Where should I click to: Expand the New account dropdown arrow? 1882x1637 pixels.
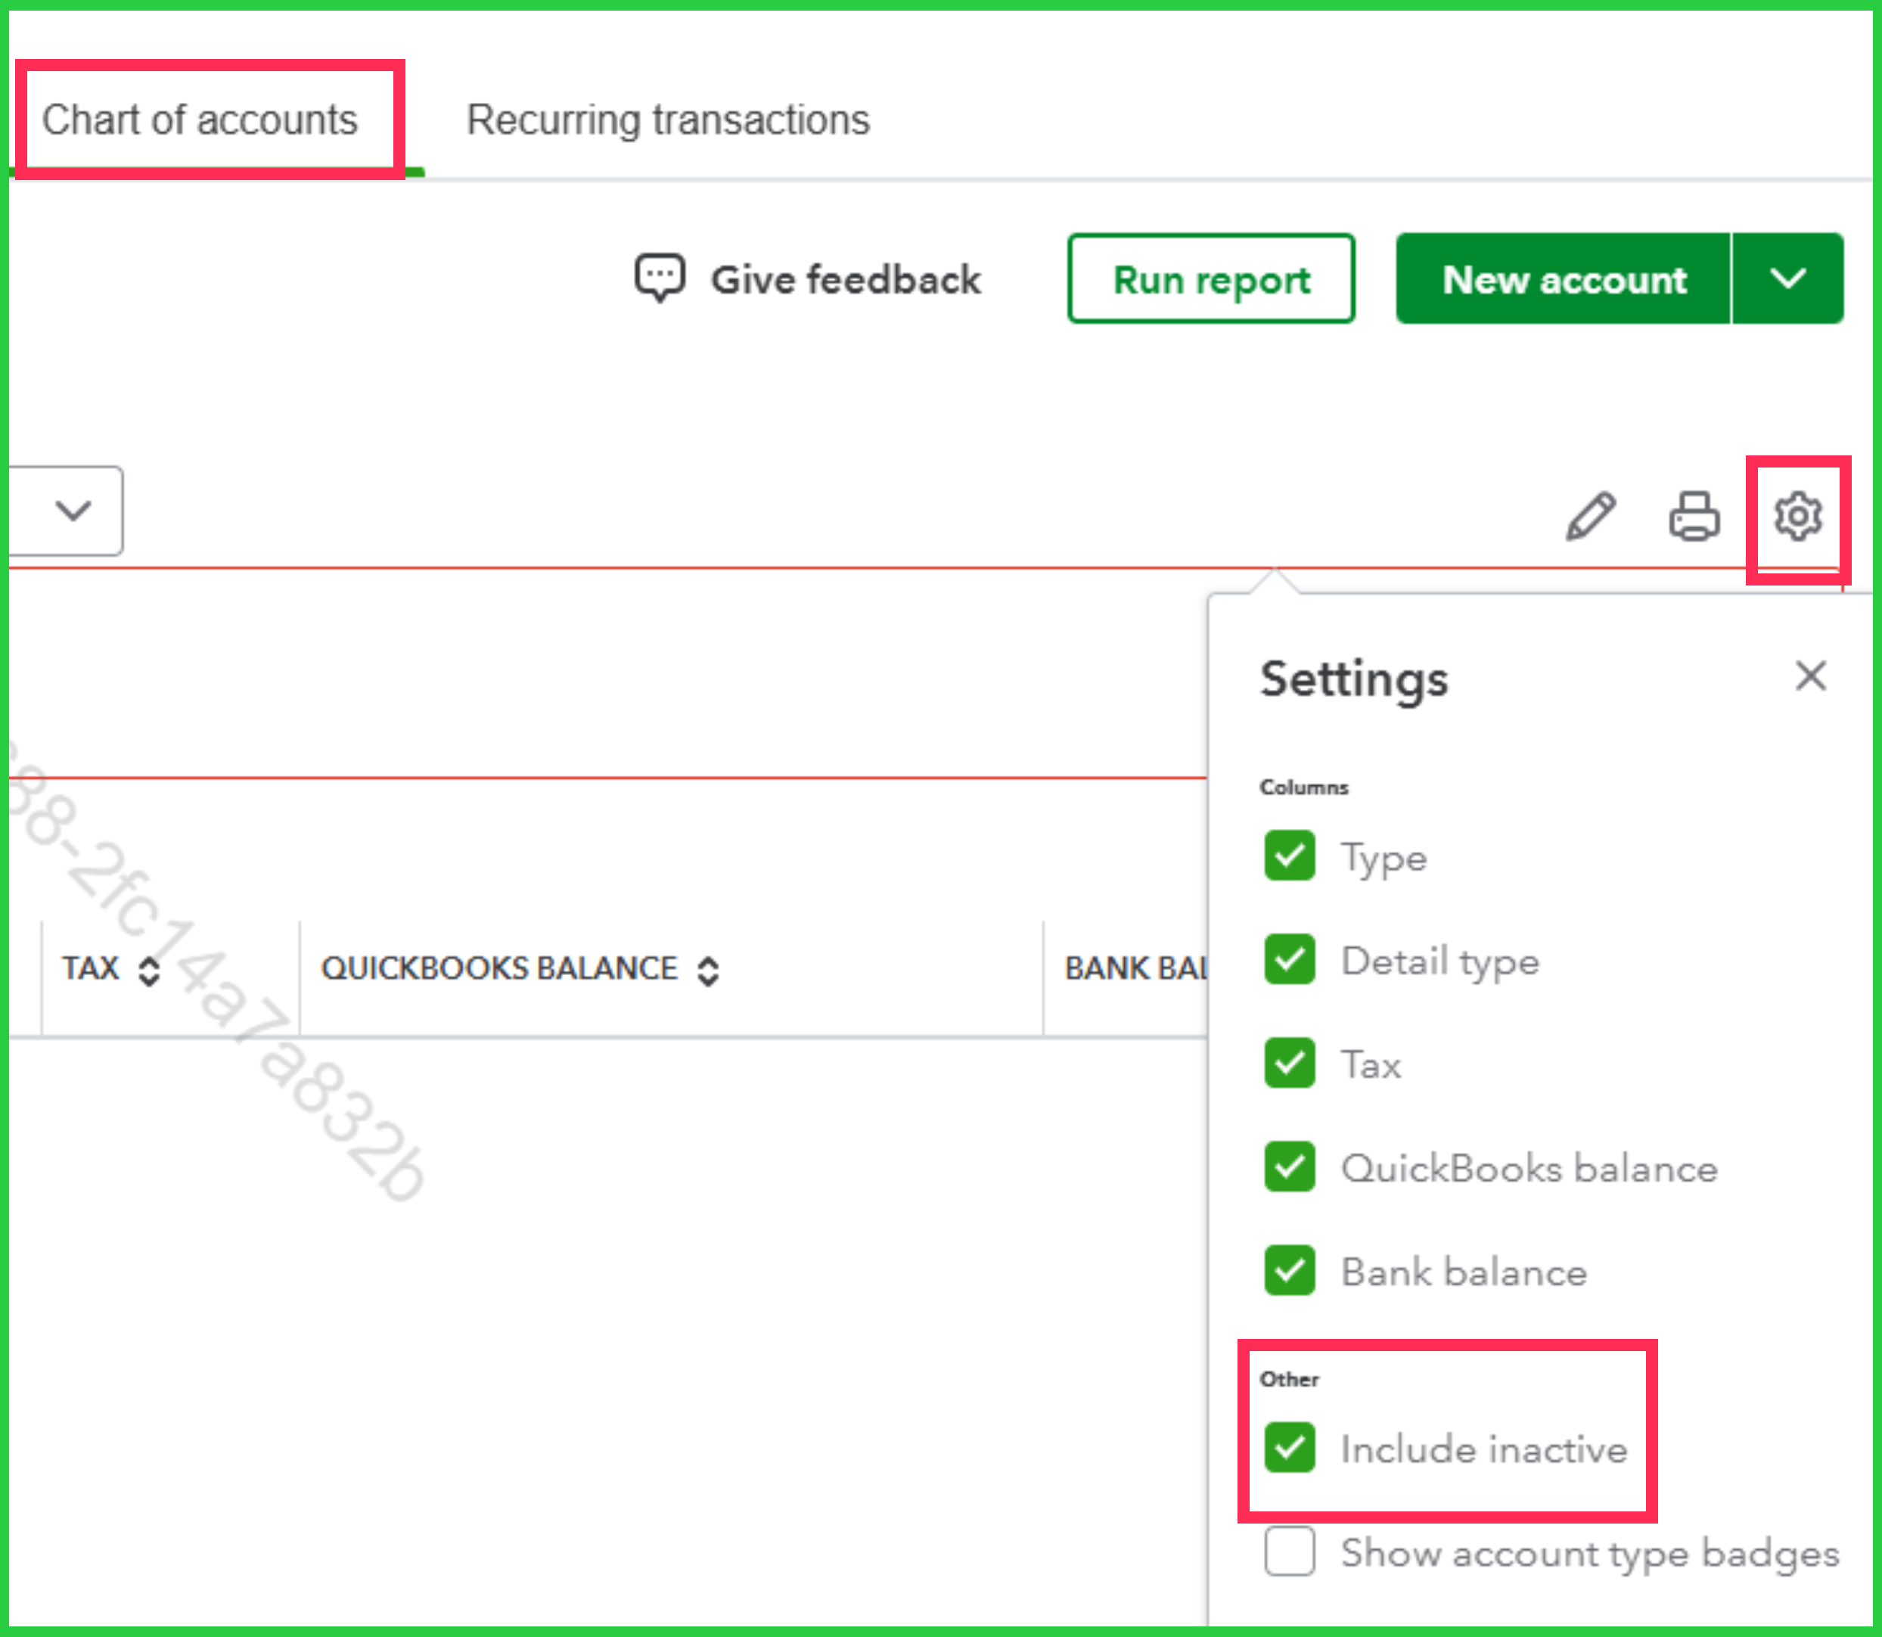pyautogui.click(x=1787, y=278)
